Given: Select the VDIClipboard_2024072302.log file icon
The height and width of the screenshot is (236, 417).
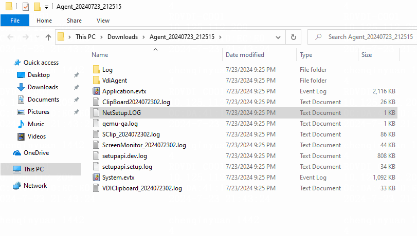Looking at the screenshot, I should coord(96,188).
